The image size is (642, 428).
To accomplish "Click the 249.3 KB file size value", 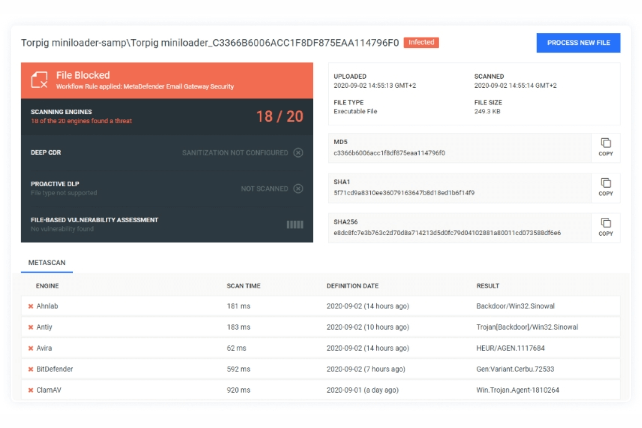I will pos(487,112).
